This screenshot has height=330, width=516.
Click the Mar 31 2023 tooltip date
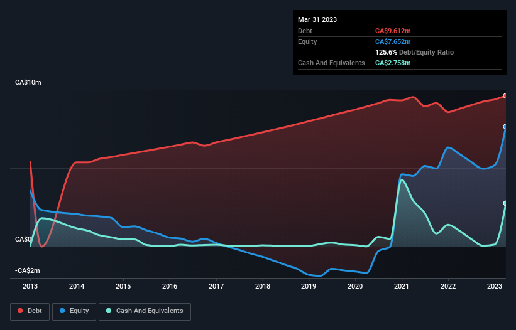317,19
